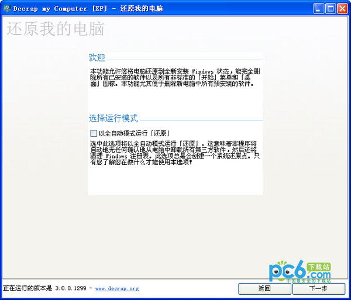Click the 欢迎 section heading
Screen dimensions: 351x300
pos(97,57)
